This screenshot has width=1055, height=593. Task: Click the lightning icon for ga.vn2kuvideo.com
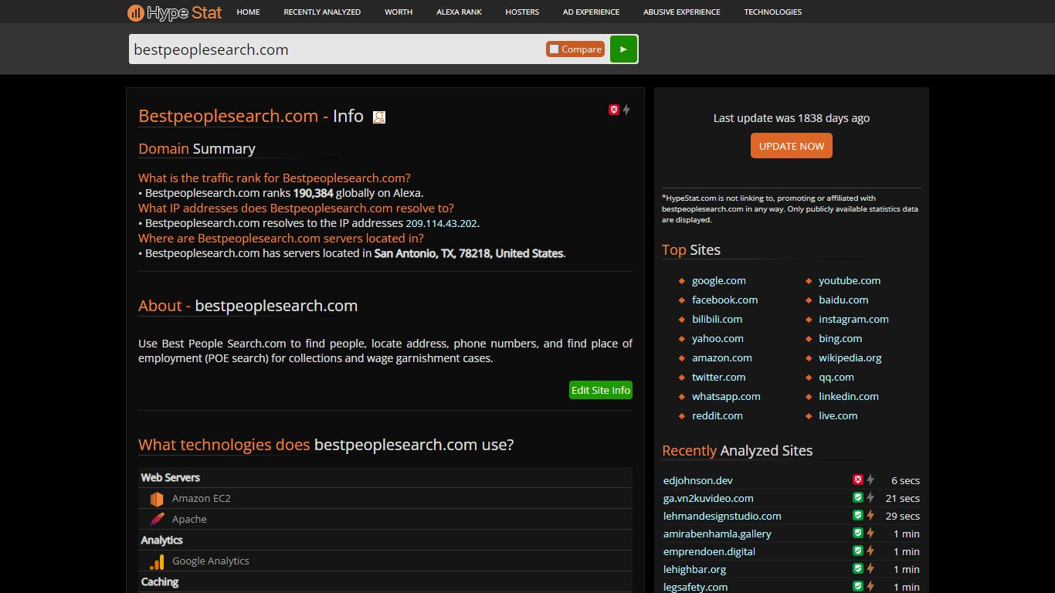(x=870, y=497)
